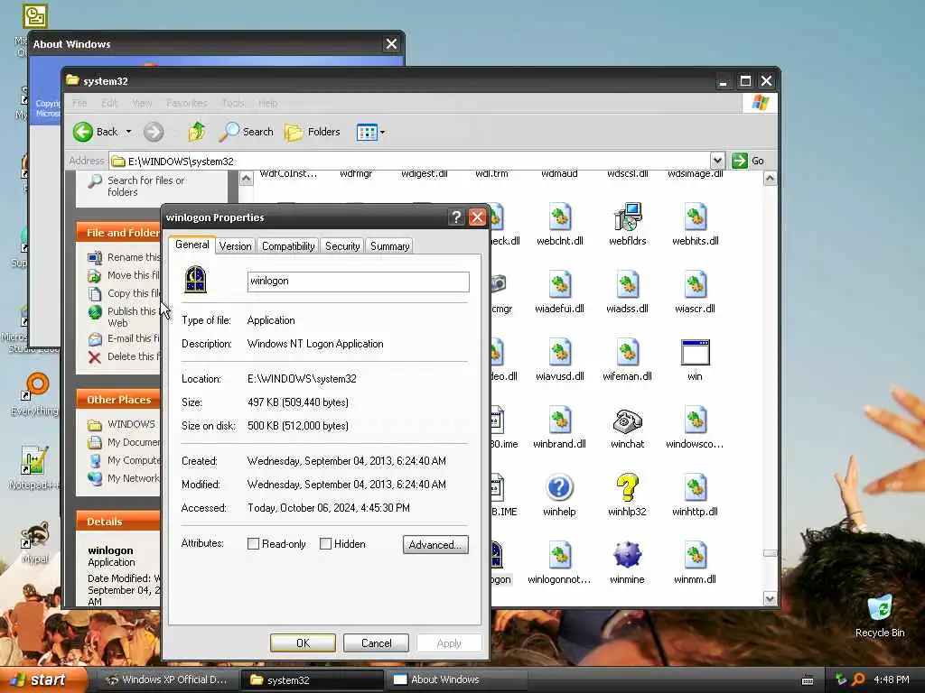Click the Rename this file task link
Screen dimensions: 925x693
click(134, 257)
